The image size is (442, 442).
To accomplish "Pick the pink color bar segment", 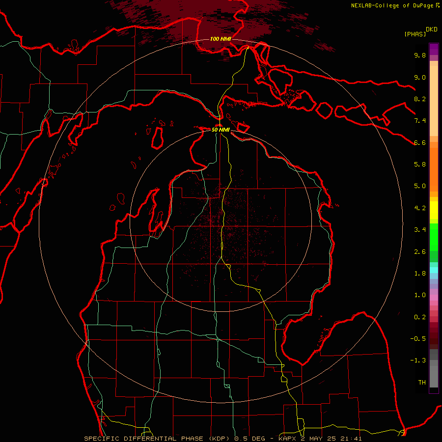I will click(x=434, y=298).
